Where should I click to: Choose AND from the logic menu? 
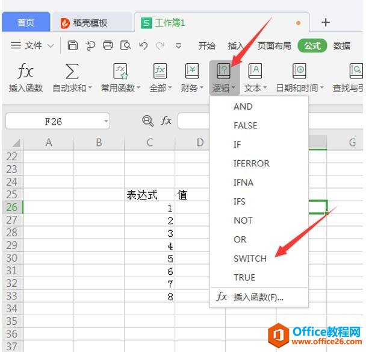(259, 107)
